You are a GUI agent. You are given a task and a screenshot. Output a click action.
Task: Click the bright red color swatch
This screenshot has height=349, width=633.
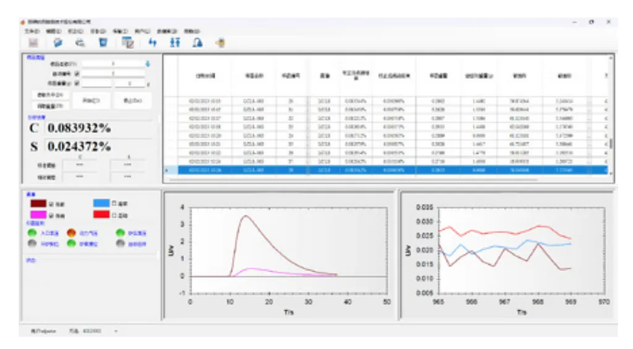[x=101, y=215]
